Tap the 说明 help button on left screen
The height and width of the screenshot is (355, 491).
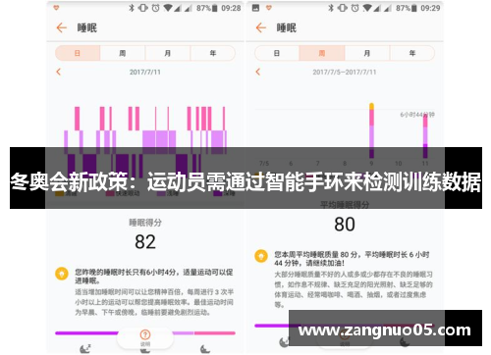pos(145,337)
